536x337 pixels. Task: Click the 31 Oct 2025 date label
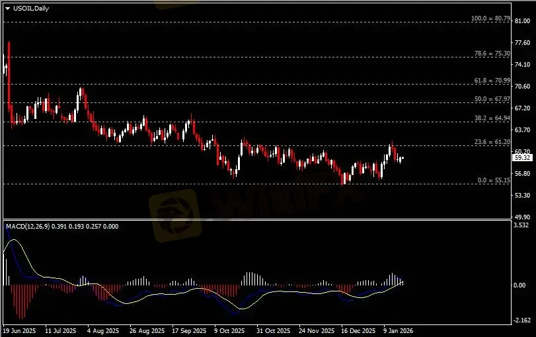pos(273,331)
